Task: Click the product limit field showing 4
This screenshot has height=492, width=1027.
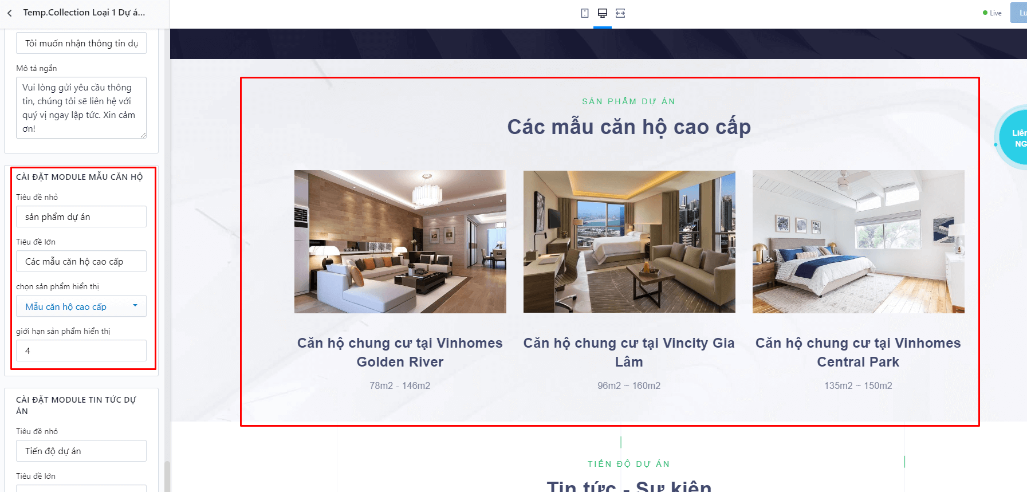Action: (81, 351)
